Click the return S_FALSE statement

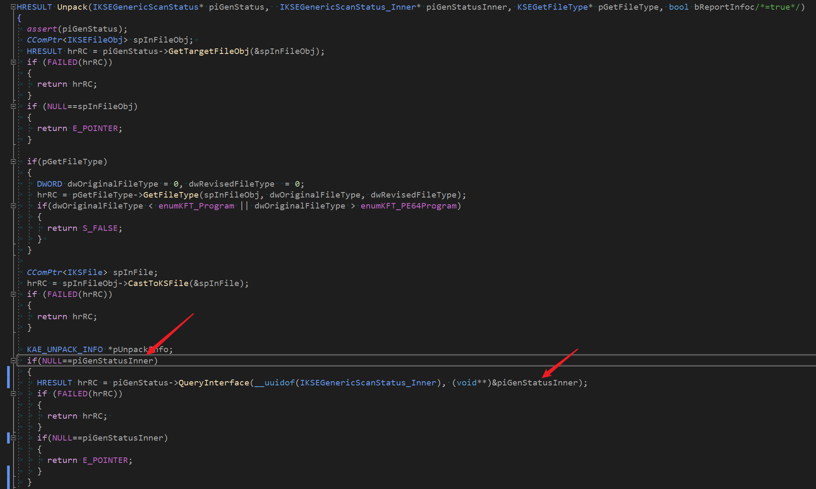pos(84,228)
